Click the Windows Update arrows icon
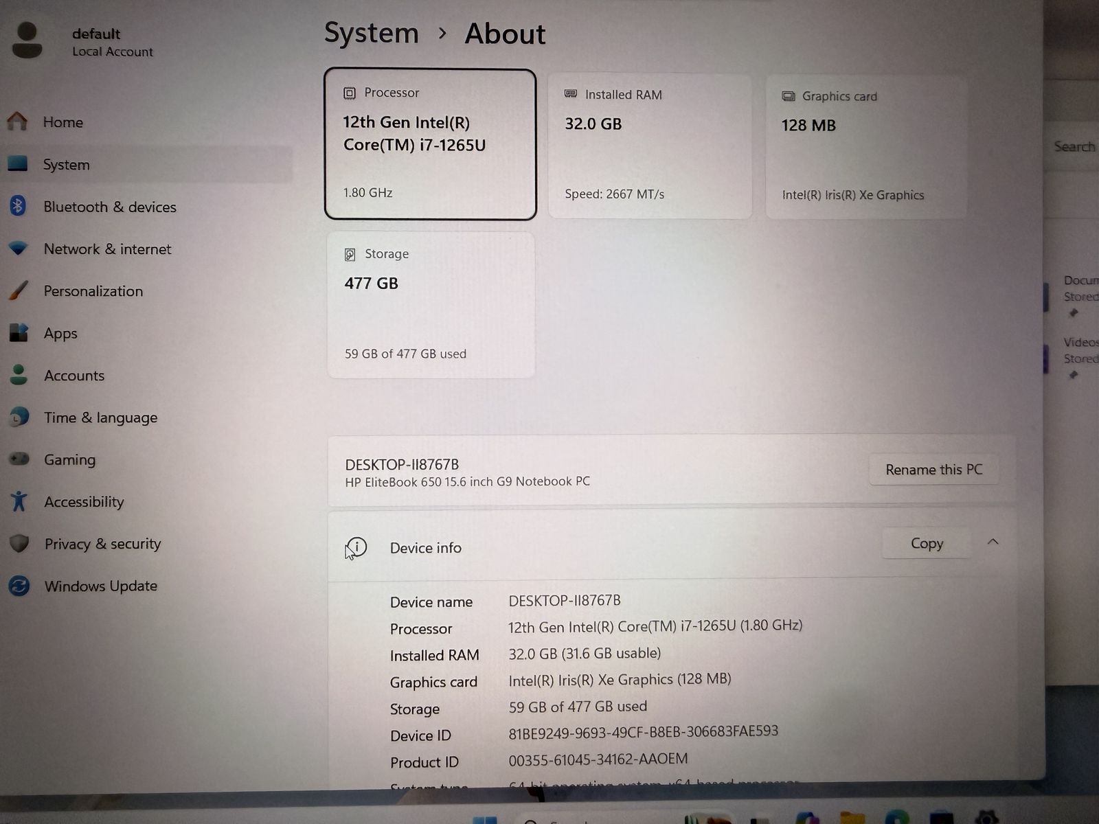 [19, 586]
